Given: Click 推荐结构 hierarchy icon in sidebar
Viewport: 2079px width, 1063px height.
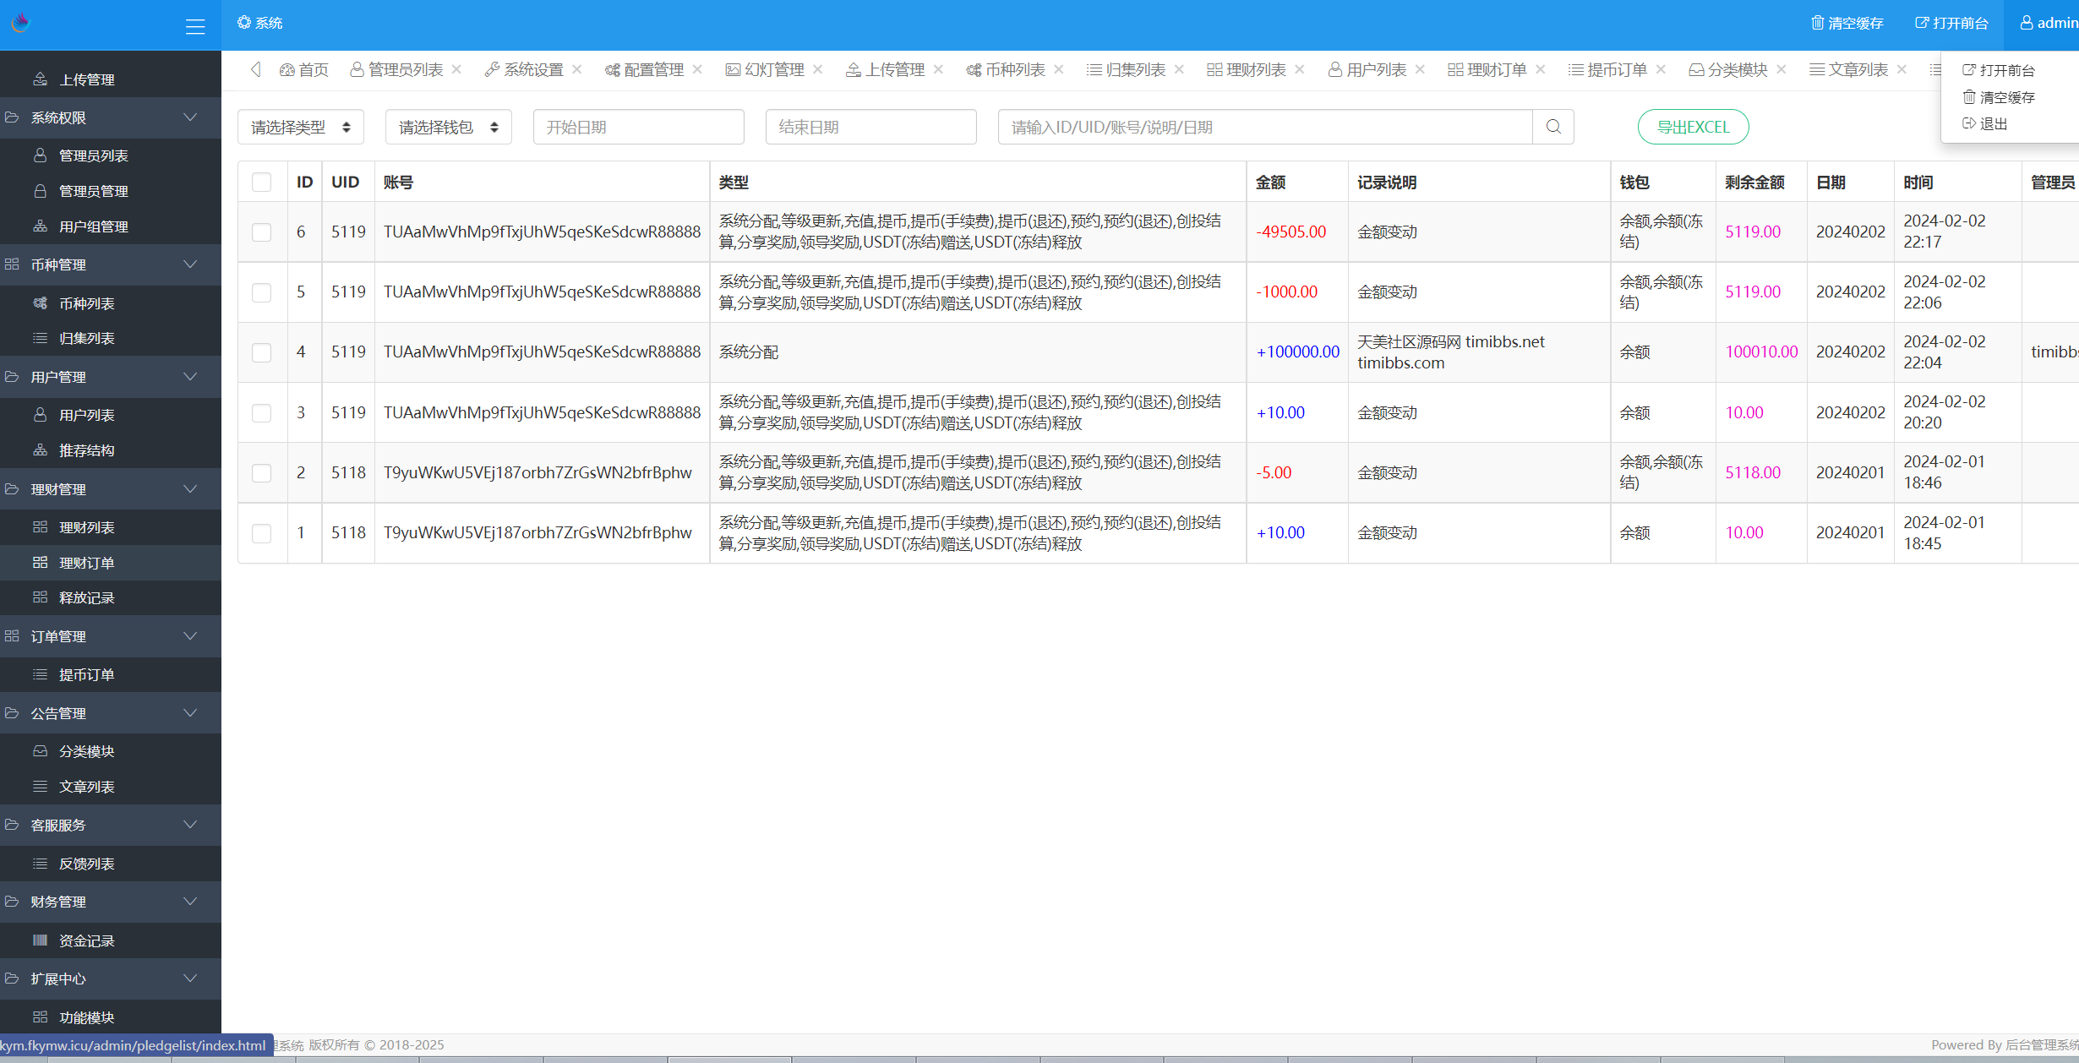Looking at the screenshot, I should click(40, 450).
